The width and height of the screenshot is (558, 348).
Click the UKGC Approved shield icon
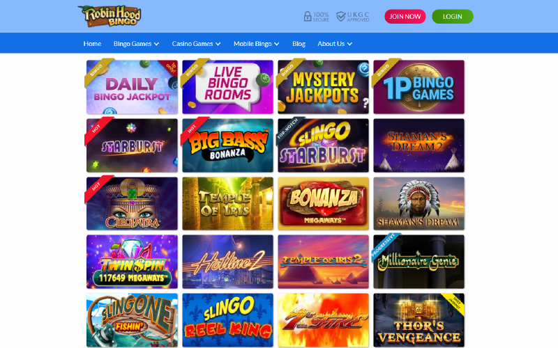pyautogui.click(x=341, y=16)
